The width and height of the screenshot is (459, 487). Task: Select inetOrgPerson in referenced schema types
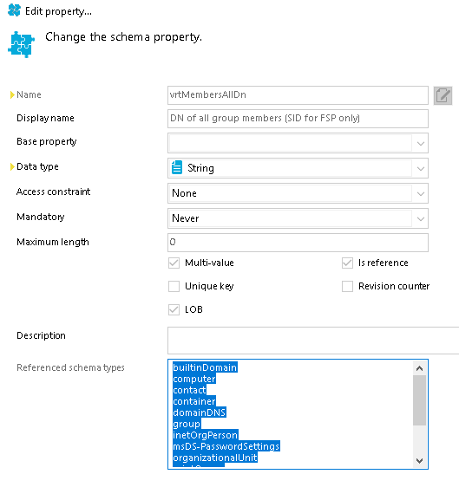[206, 435]
